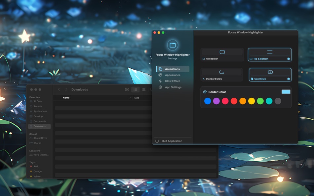The image size is (314, 196).
Task: Click the Card Style preview icon
Action: point(270,72)
